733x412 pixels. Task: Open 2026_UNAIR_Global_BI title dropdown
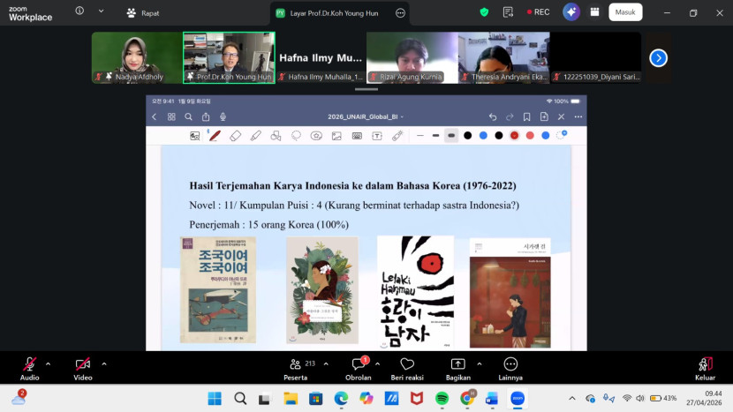366,116
